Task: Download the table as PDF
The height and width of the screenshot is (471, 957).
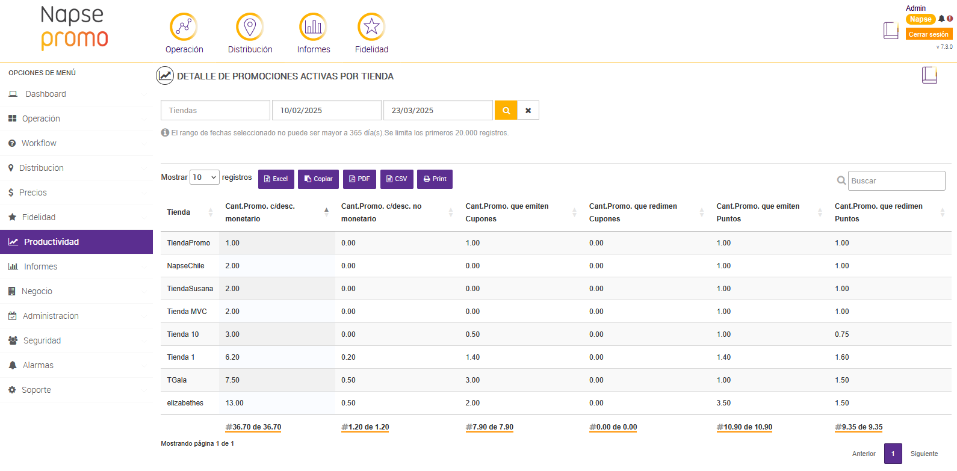Action: [x=359, y=179]
